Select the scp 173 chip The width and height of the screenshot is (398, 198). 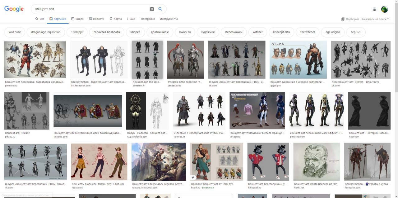click(356, 32)
